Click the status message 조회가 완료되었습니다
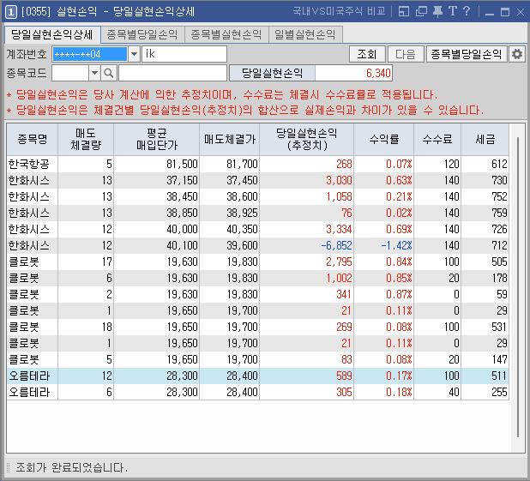 pyautogui.click(x=72, y=468)
